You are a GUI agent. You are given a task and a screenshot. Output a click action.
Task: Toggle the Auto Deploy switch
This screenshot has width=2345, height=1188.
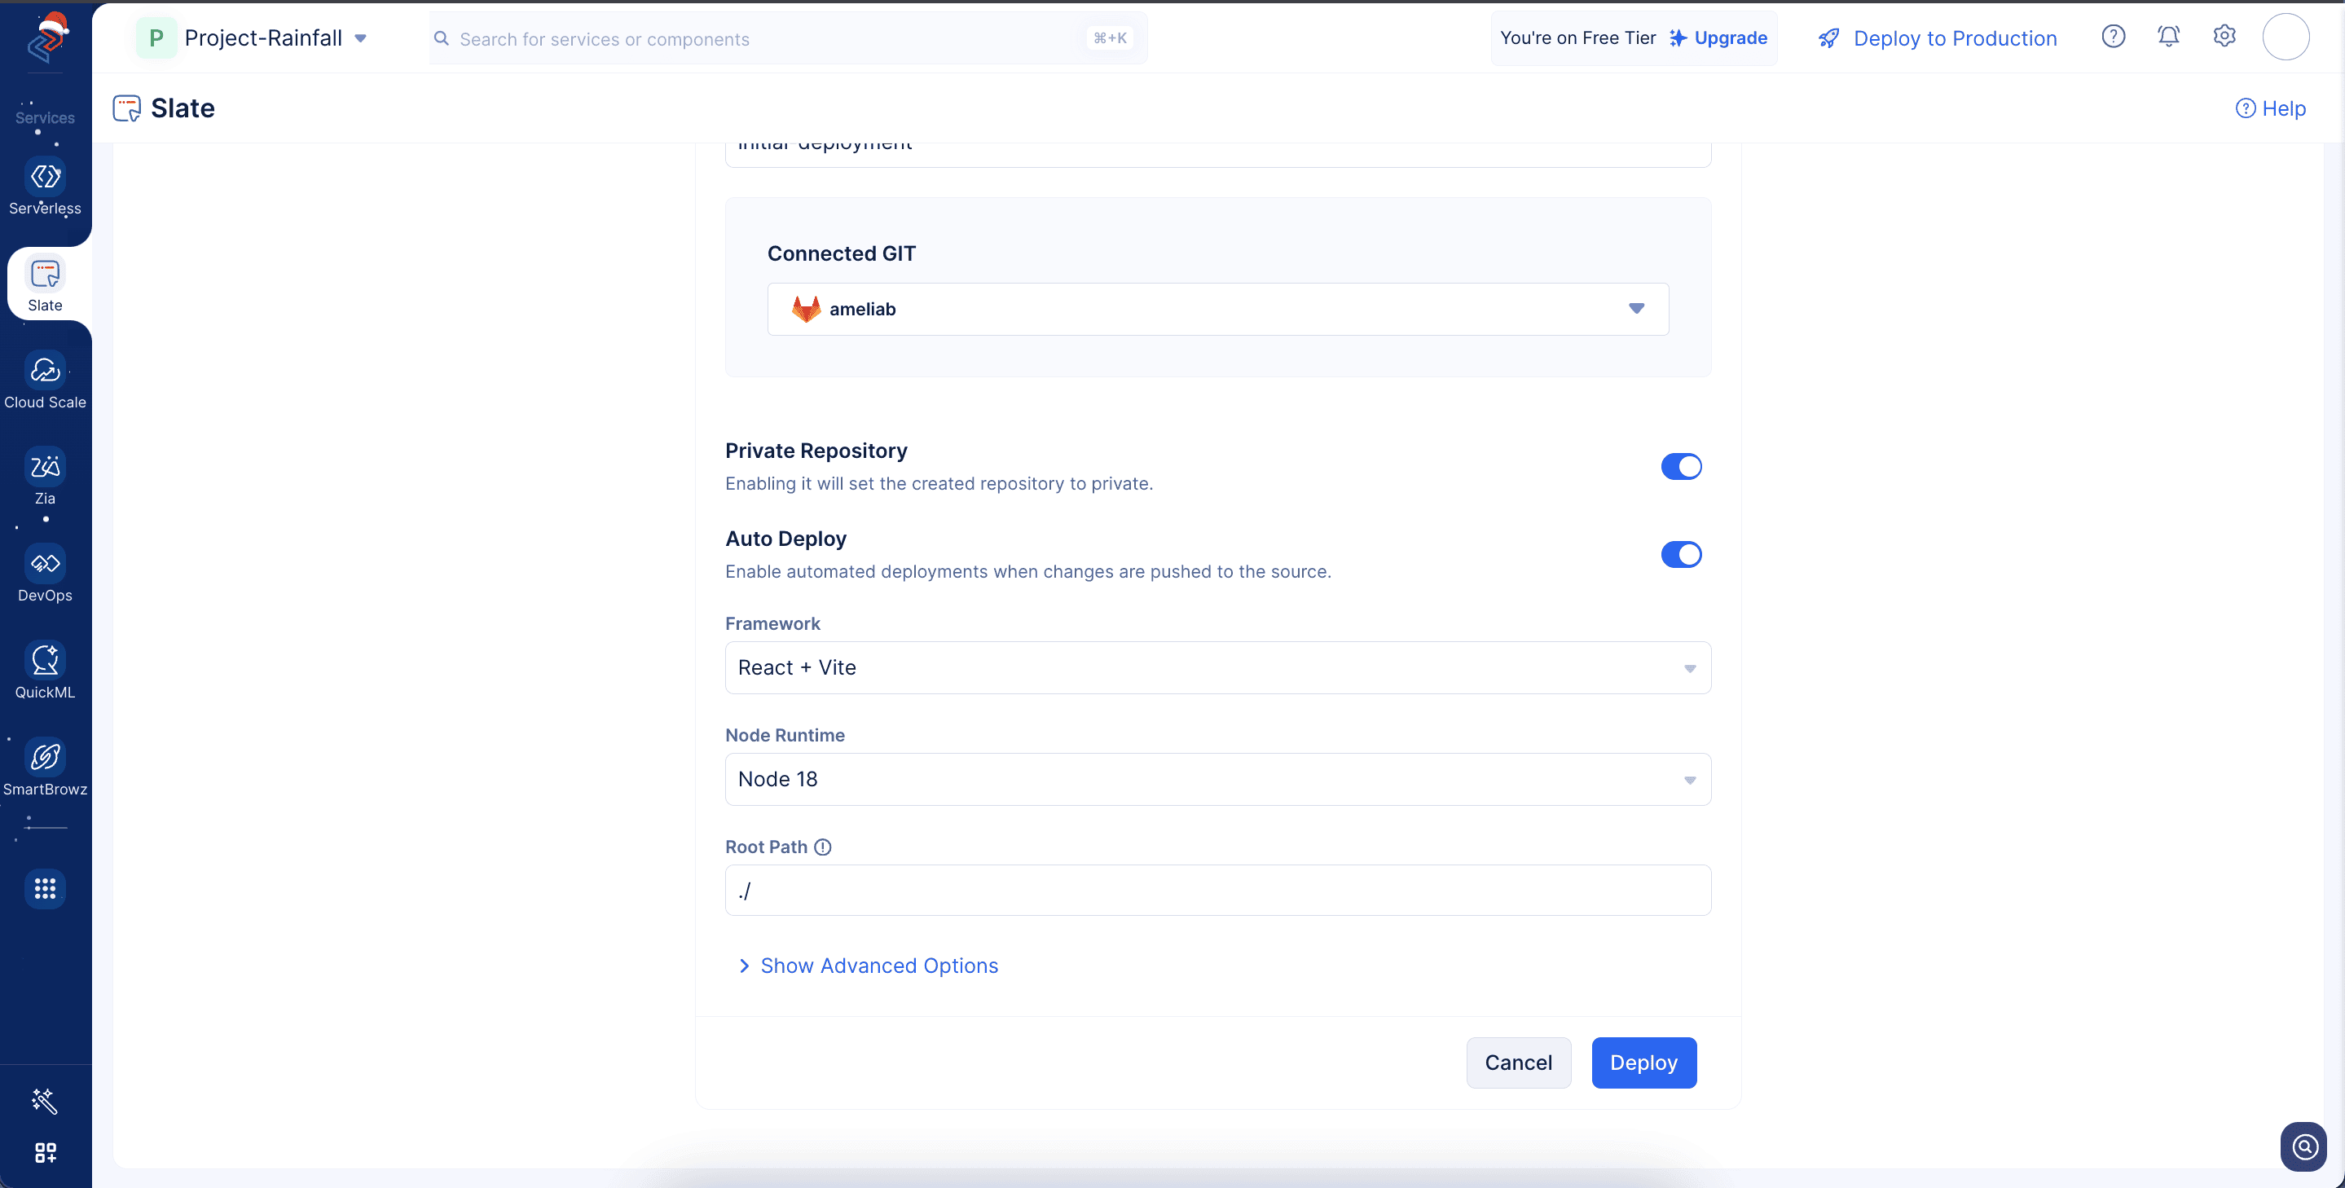click(x=1680, y=554)
